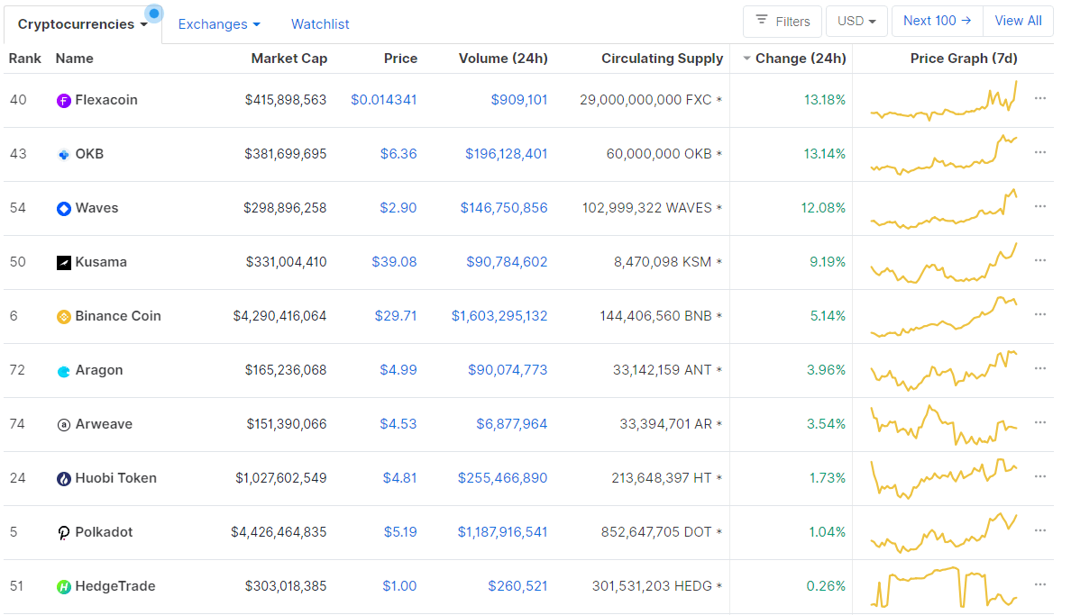Click the HedgeTrade coin logo icon
1071x615 pixels.
point(63,587)
